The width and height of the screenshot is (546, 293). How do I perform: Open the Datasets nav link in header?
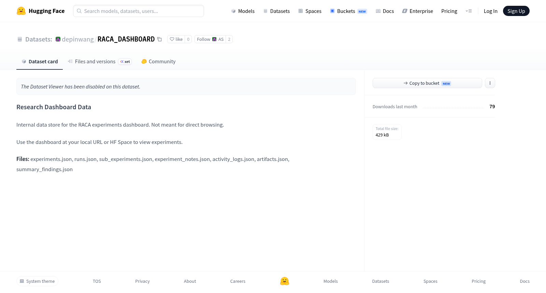pyautogui.click(x=276, y=11)
